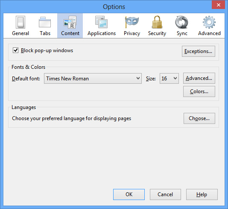Click the fonts Advanced... button
Screen dimensions: 228x209
pos(199,78)
